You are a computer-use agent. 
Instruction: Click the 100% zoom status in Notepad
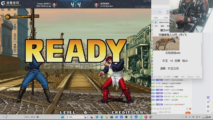pyautogui.click(x=183, y=77)
